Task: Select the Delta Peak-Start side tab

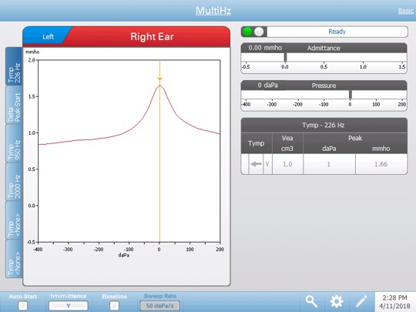Action: pyautogui.click(x=14, y=105)
